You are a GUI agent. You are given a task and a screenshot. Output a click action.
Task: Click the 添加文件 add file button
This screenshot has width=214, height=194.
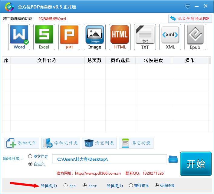pyautogui.click(x=22, y=143)
